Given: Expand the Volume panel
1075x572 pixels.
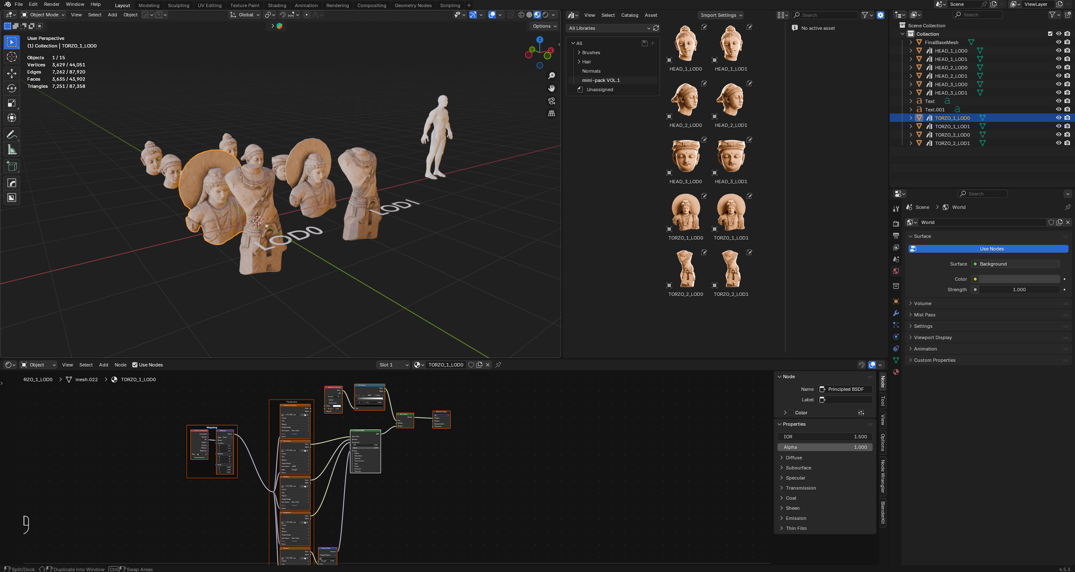Looking at the screenshot, I should [x=923, y=303].
